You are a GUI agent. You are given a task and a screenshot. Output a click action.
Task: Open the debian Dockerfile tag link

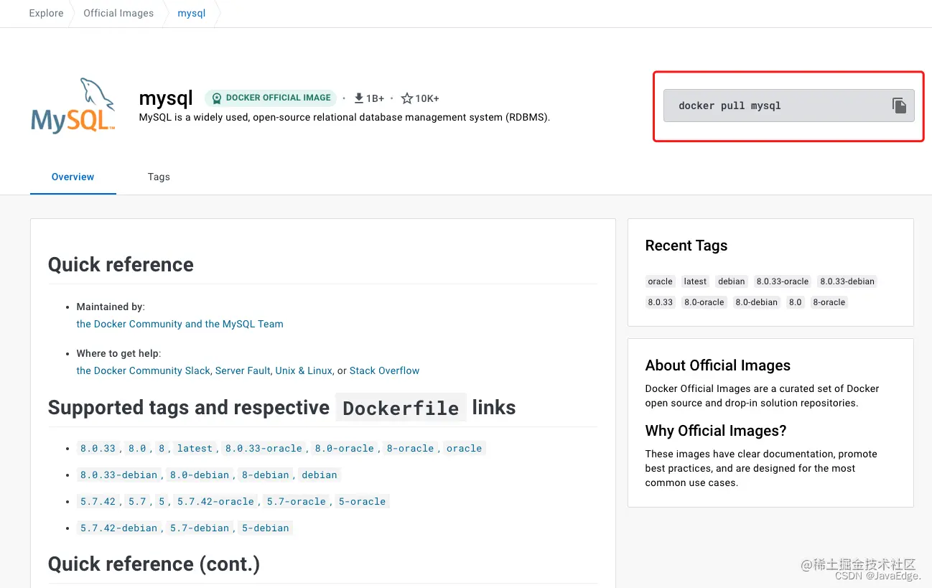[319, 475]
